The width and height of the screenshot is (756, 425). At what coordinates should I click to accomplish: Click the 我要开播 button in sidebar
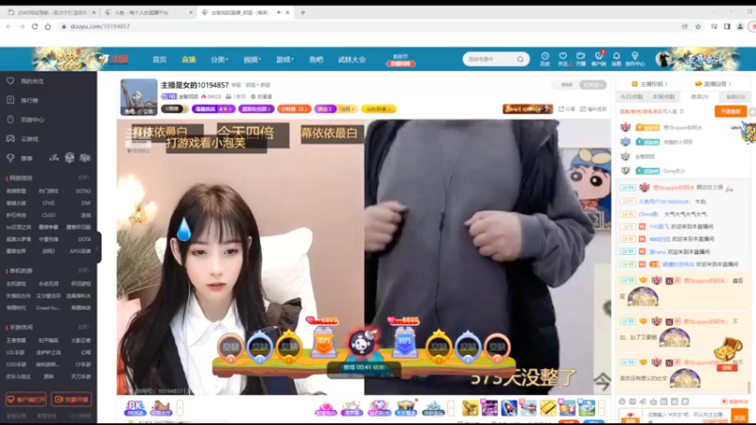pos(72,399)
